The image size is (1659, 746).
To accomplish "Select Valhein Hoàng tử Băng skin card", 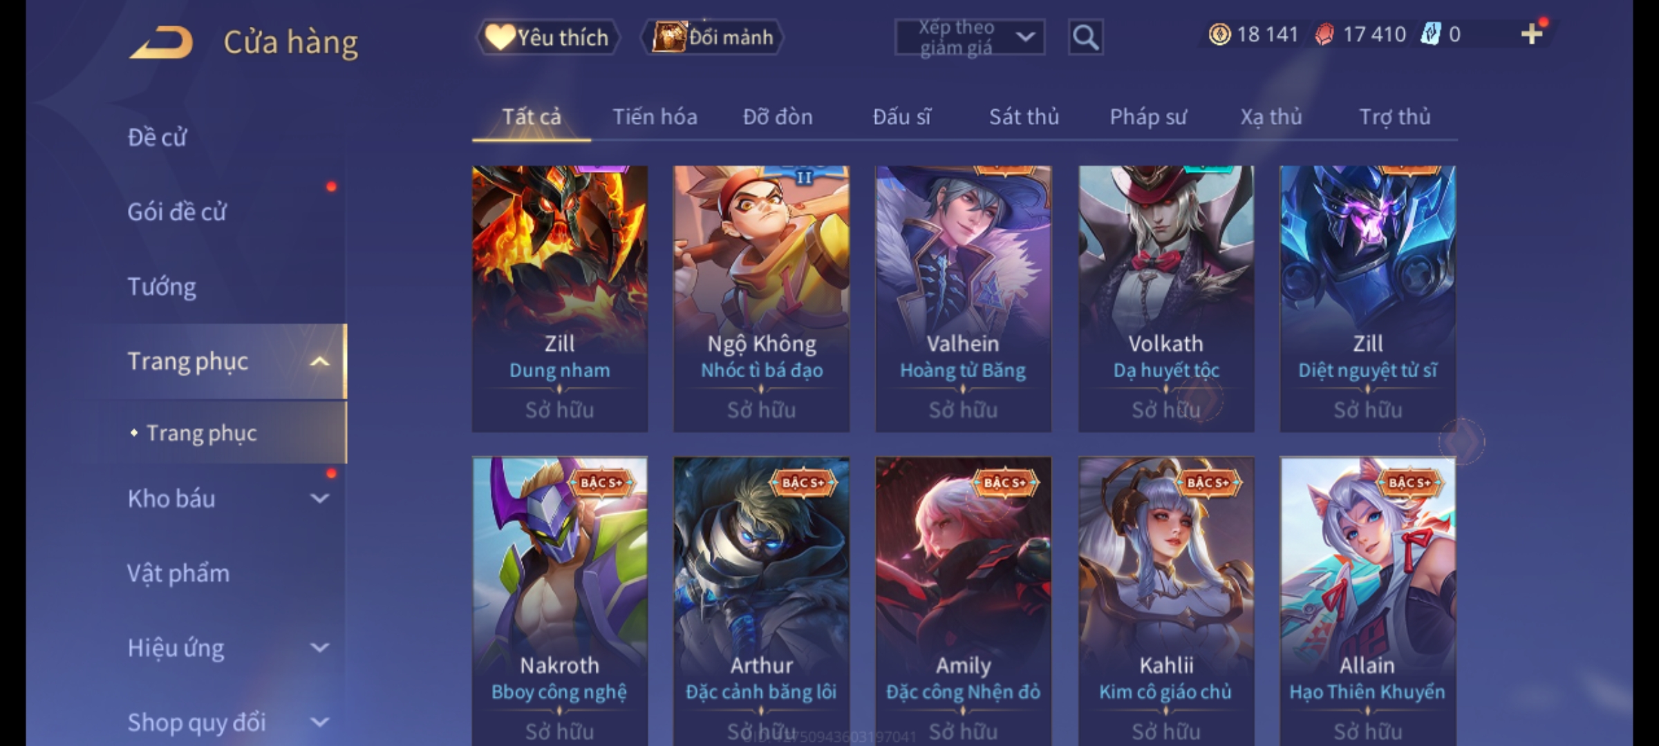I will pyautogui.click(x=963, y=298).
